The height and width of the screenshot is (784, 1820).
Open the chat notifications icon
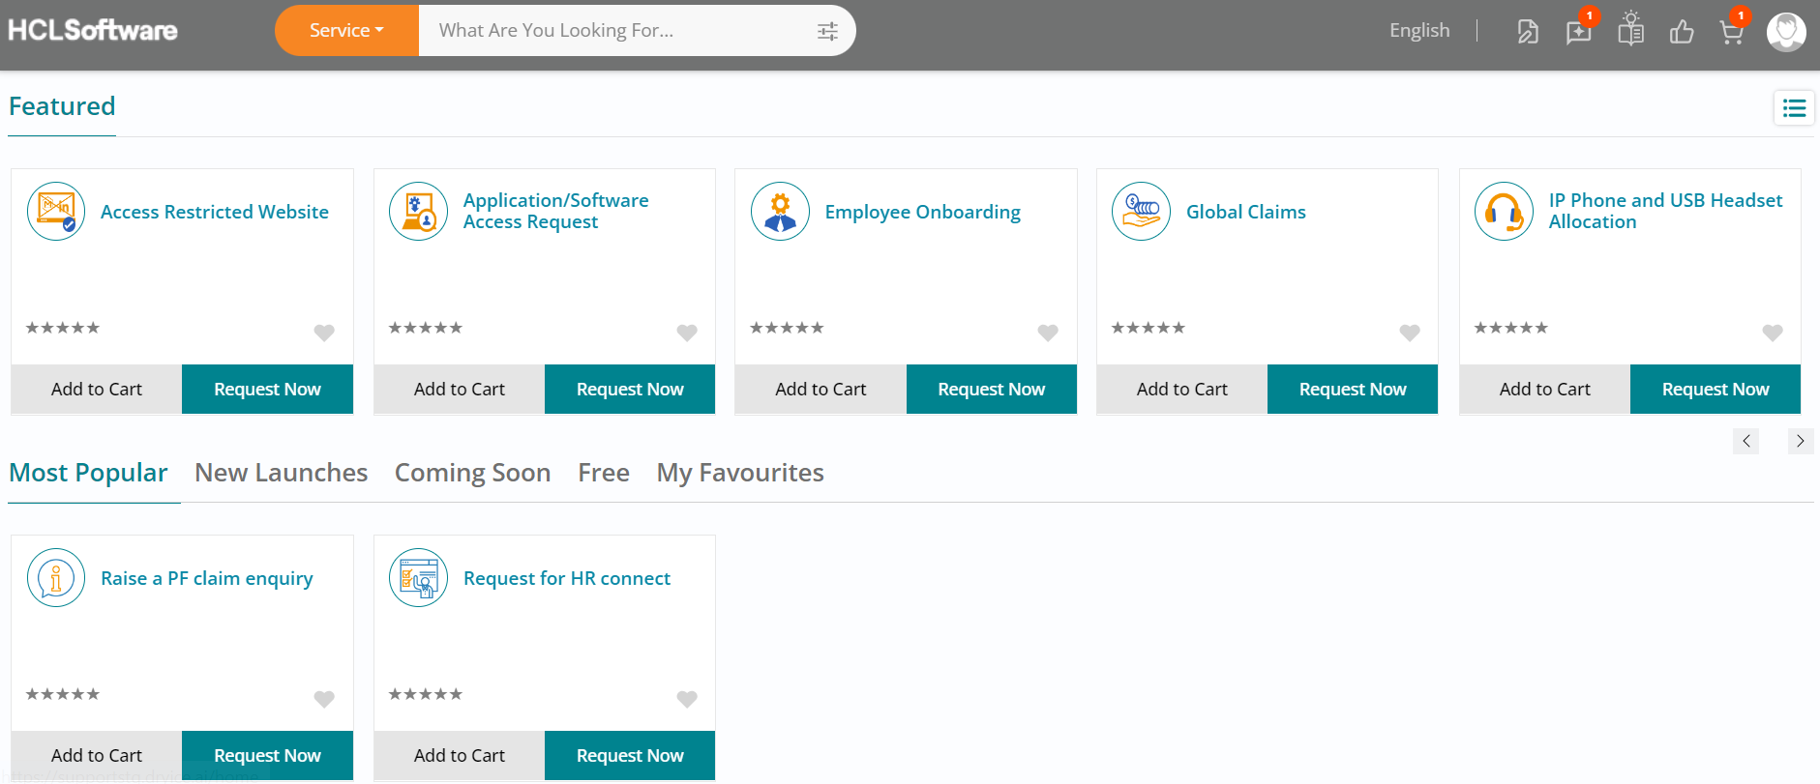(x=1578, y=33)
